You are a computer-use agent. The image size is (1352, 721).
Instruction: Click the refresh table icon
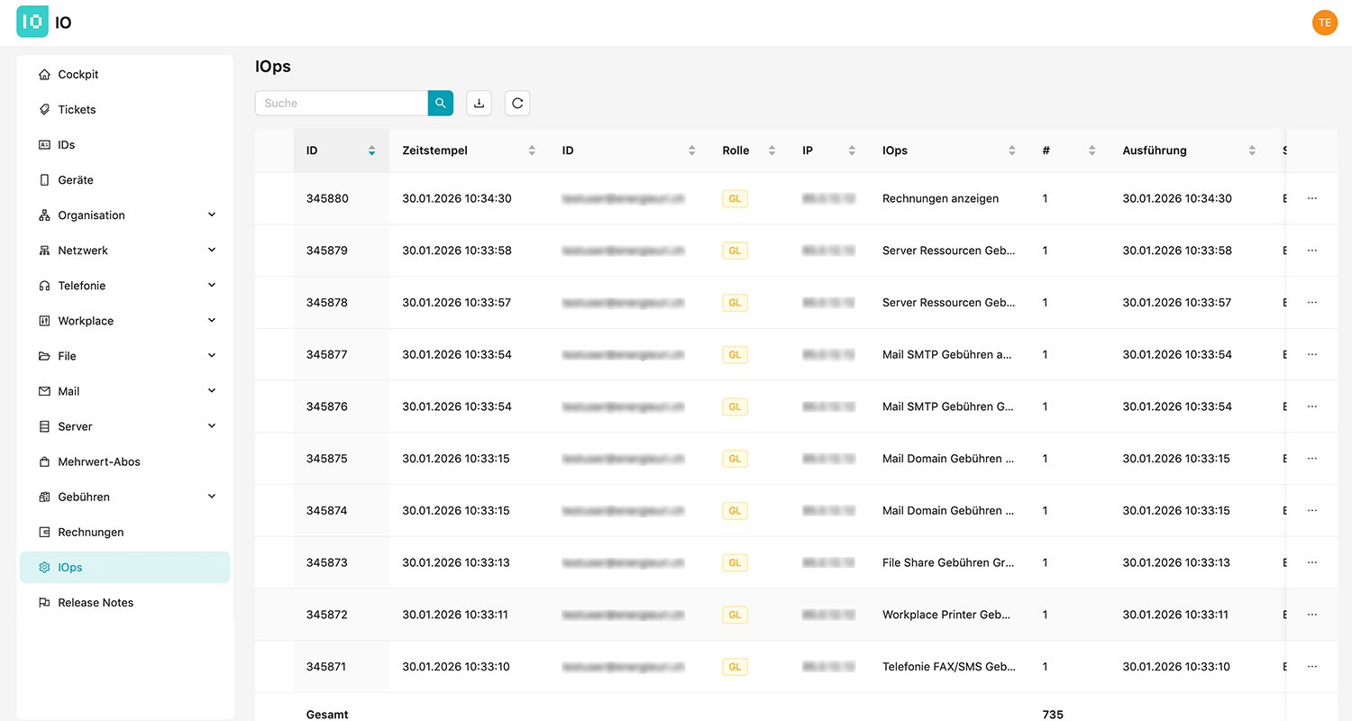[x=517, y=104]
